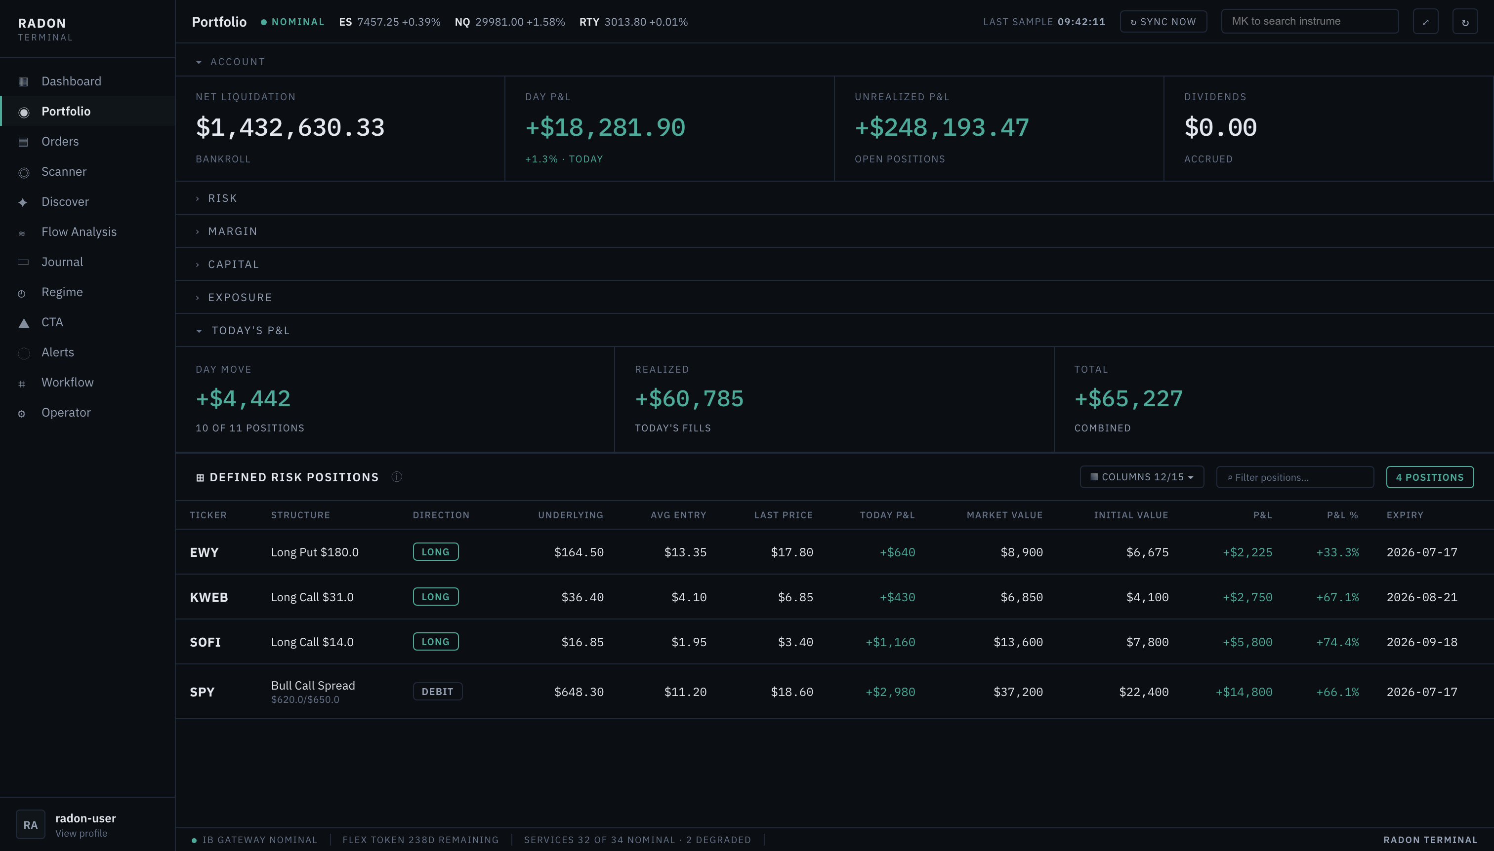Sort by the TODAY P&L column header
This screenshot has height=851, width=1494.
887,515
